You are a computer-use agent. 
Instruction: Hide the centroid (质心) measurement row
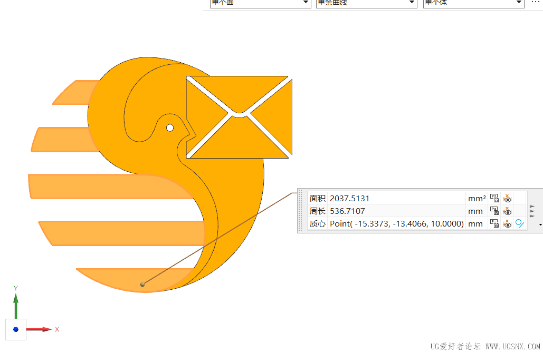(507, 224)
